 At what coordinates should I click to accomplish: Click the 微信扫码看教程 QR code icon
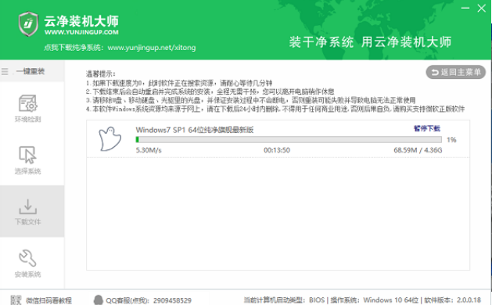click(16, 300)
